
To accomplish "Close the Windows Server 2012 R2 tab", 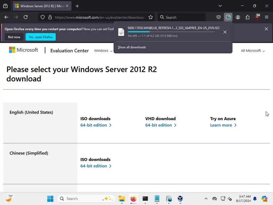I will coord(67,6).
